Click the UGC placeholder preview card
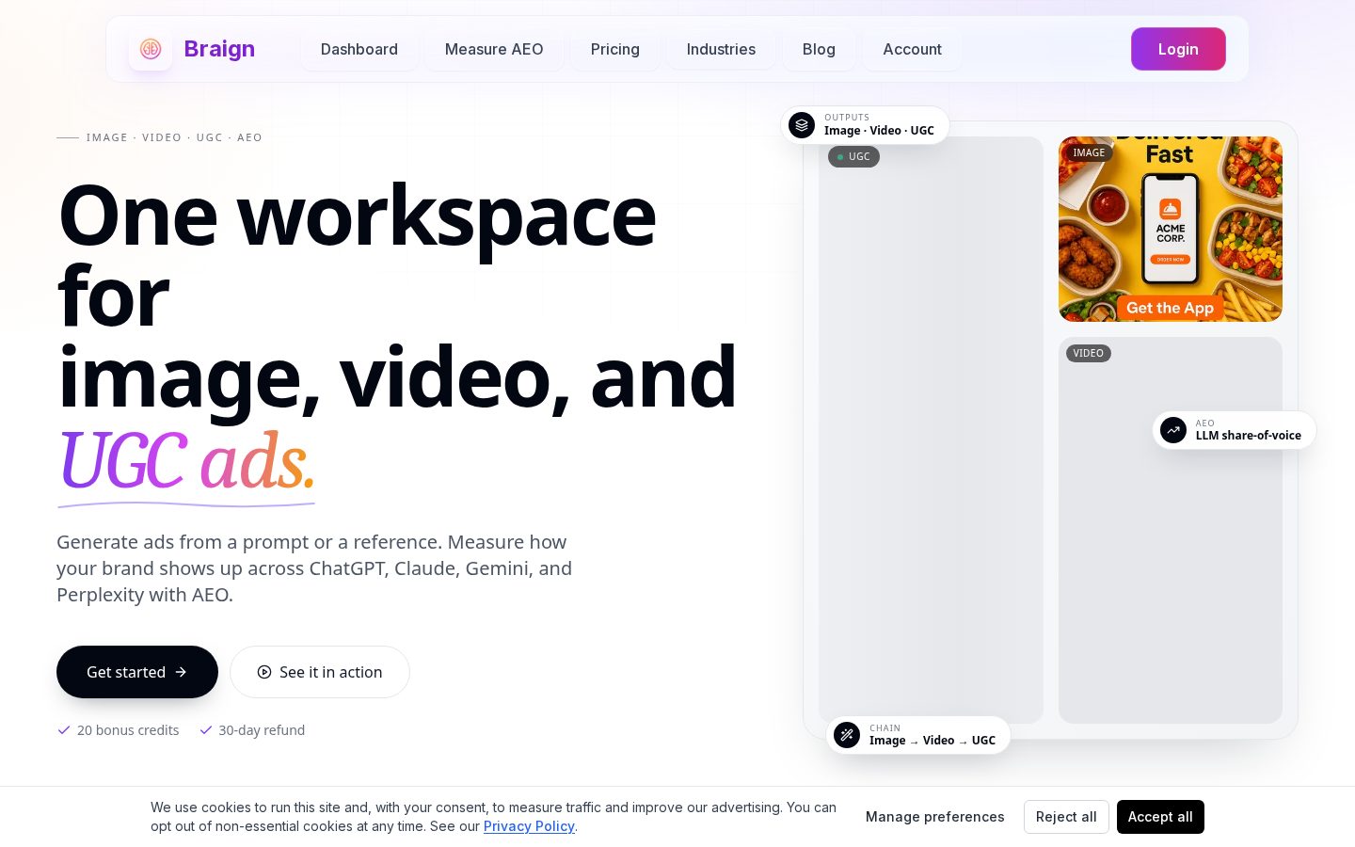This screenshot has height=847, width=1355. pos(931,430)
